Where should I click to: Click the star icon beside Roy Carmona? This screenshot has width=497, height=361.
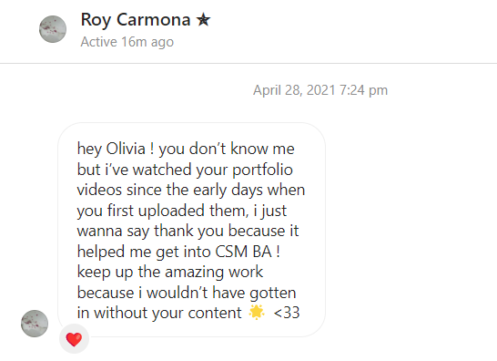click(203, 20)
